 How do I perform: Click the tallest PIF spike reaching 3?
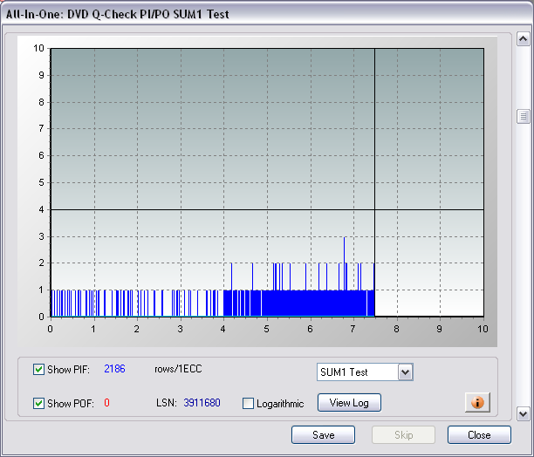pos(345,263)
